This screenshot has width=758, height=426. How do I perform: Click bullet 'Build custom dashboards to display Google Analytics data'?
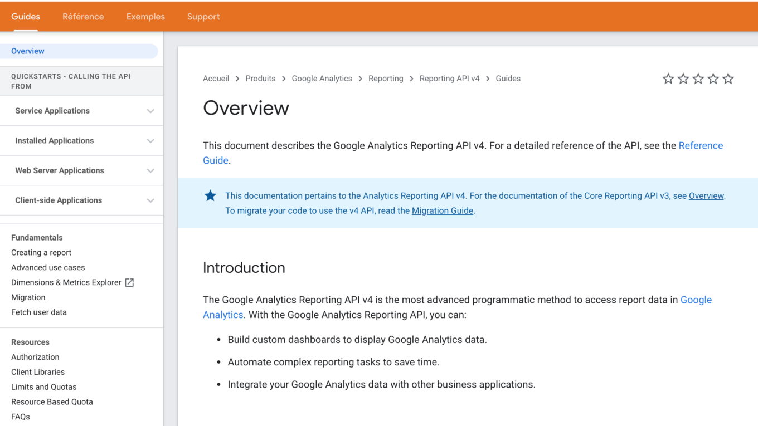(x=357, y=340)
